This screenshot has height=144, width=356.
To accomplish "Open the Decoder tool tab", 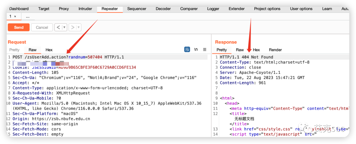I will pyautogui.click(x=163, y=9).
